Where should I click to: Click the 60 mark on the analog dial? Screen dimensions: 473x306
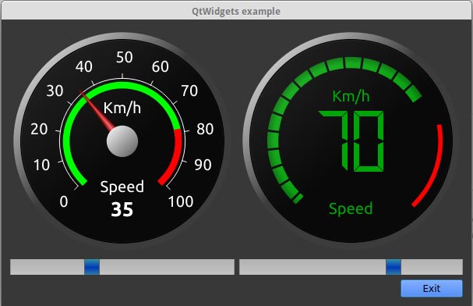[x=161, y=66]
